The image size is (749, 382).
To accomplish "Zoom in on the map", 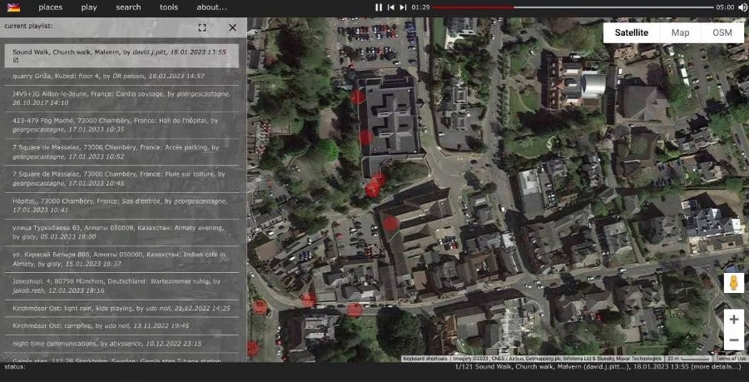I will point(733,319).
